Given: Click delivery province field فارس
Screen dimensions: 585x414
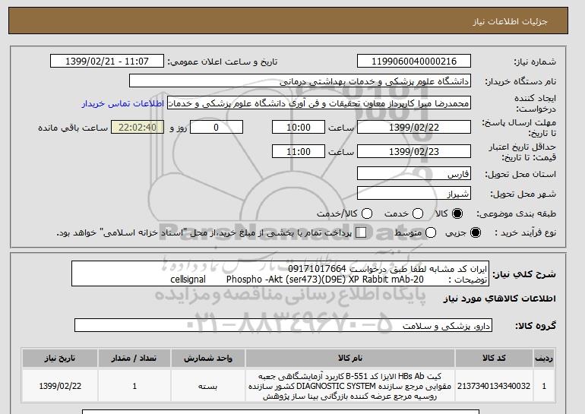Looking at the screenshot, I should pyautogui.click(x=414, y=173).
